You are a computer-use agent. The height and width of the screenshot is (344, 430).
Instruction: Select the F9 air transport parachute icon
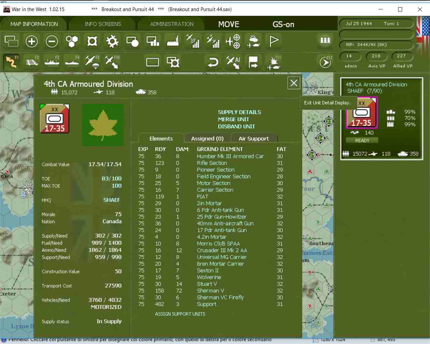tap(92, 62)
